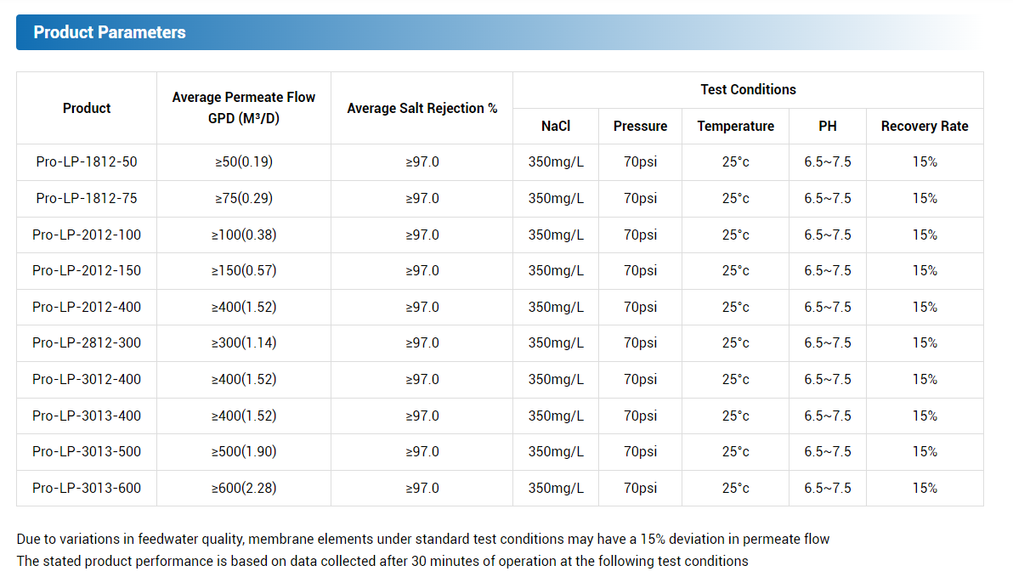The image size is (1013, 577).
Task: Click the Pro-LP-1812-50 product cell
Action: coord(87,162)
